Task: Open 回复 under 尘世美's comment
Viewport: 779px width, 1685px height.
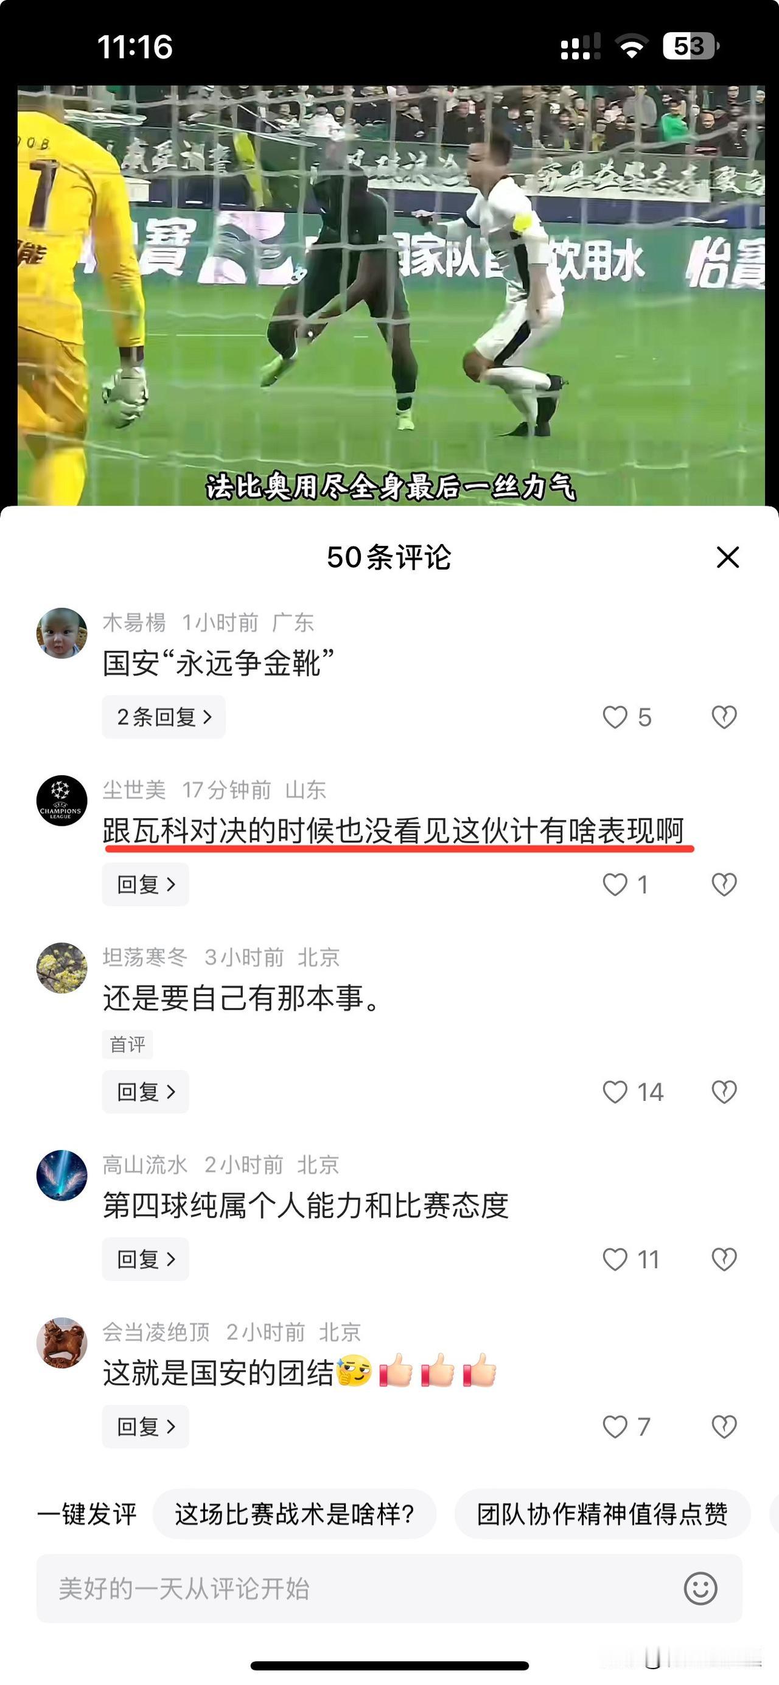Action: [x=145, y=884]
